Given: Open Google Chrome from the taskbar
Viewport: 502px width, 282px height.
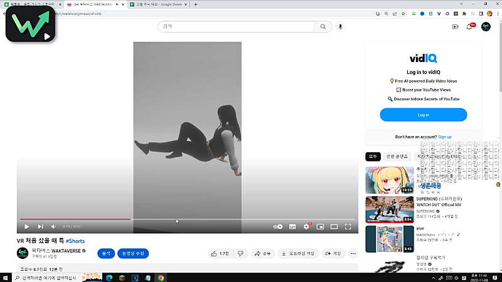Looking at the screenshot, I should point(161,278).
